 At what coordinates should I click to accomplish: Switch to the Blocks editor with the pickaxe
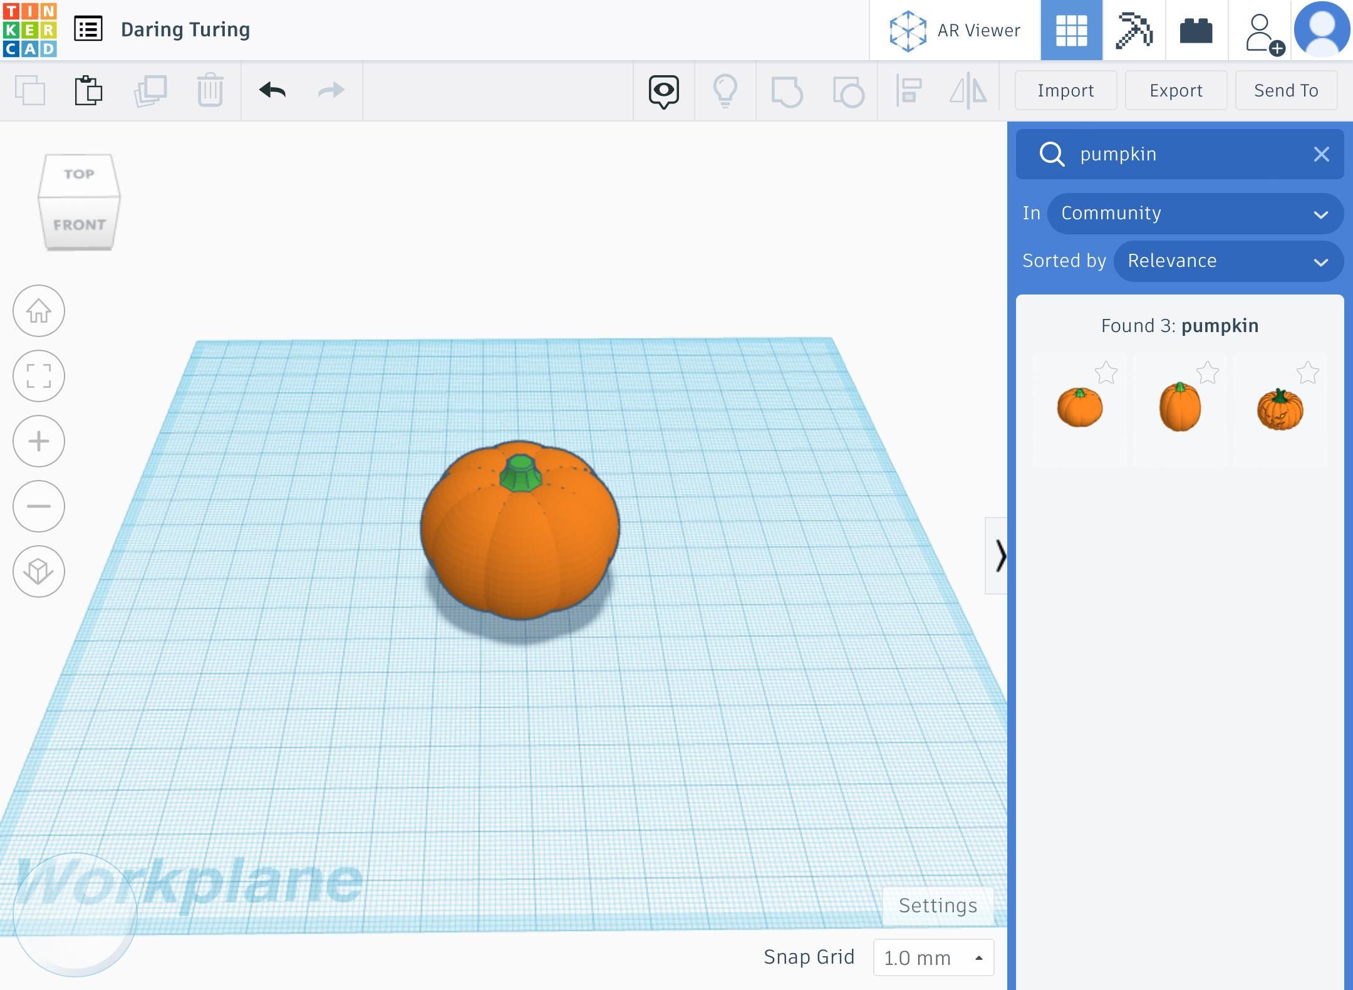point(1135,29)
